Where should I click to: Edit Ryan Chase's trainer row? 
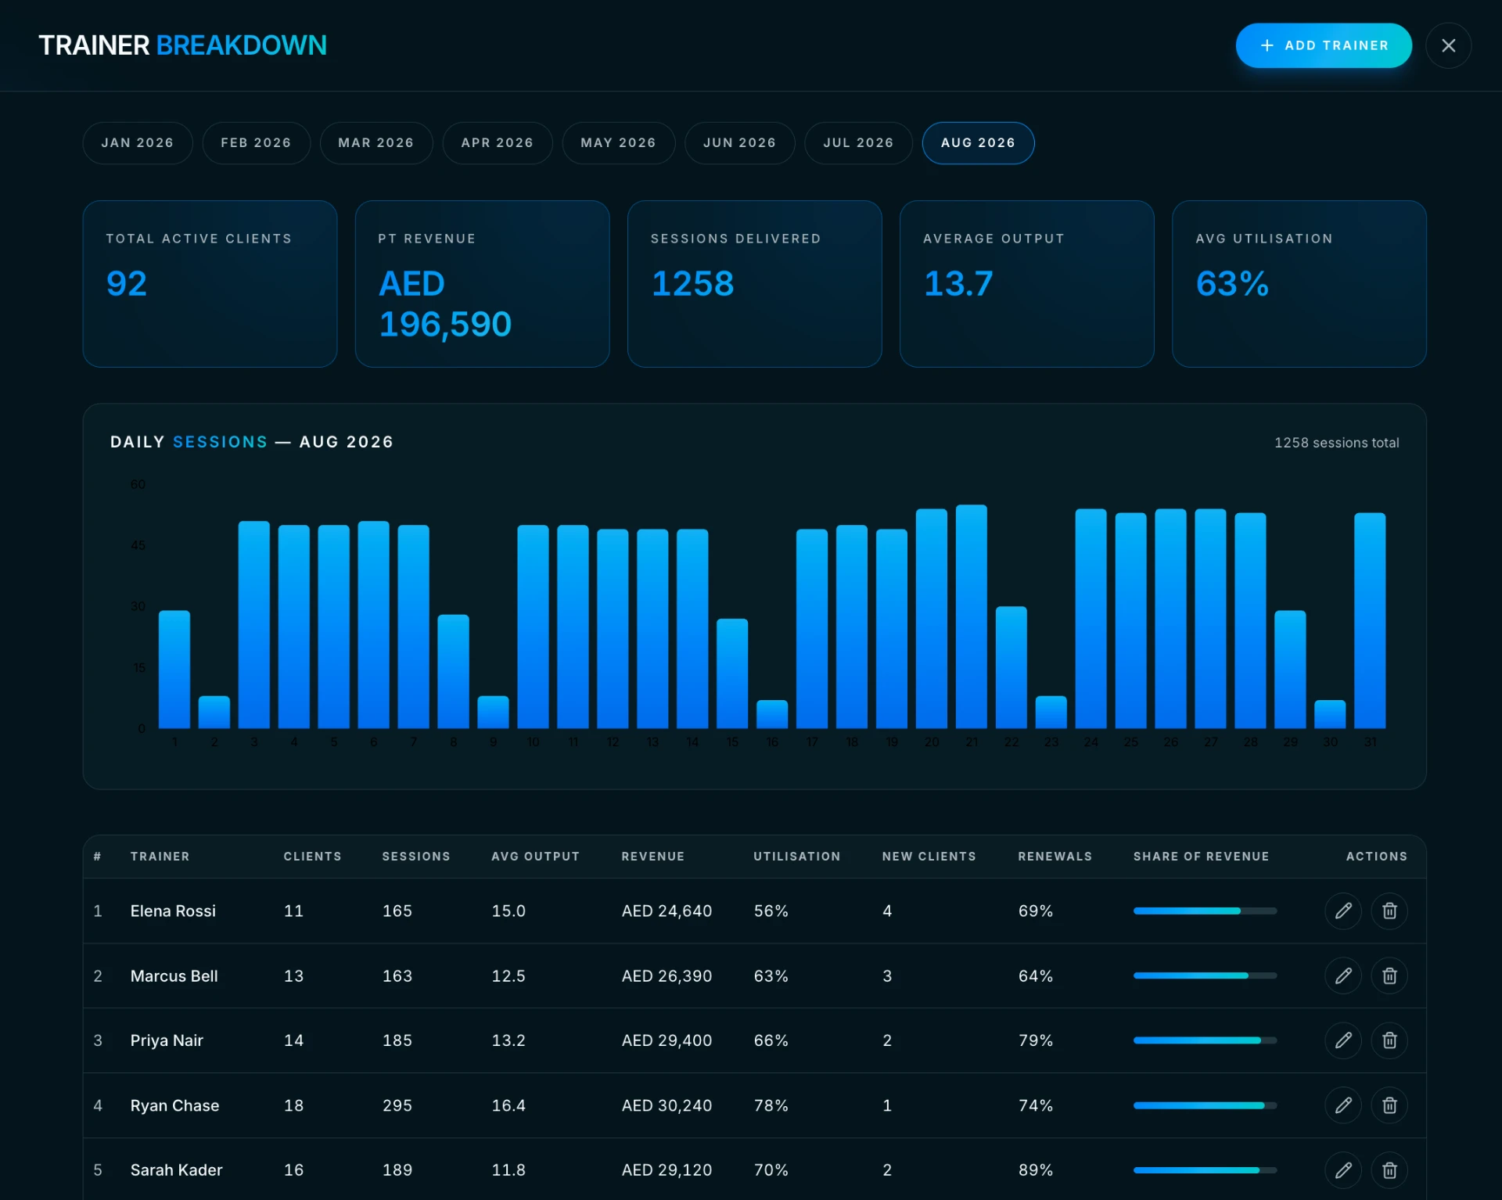(1343, 1105)
